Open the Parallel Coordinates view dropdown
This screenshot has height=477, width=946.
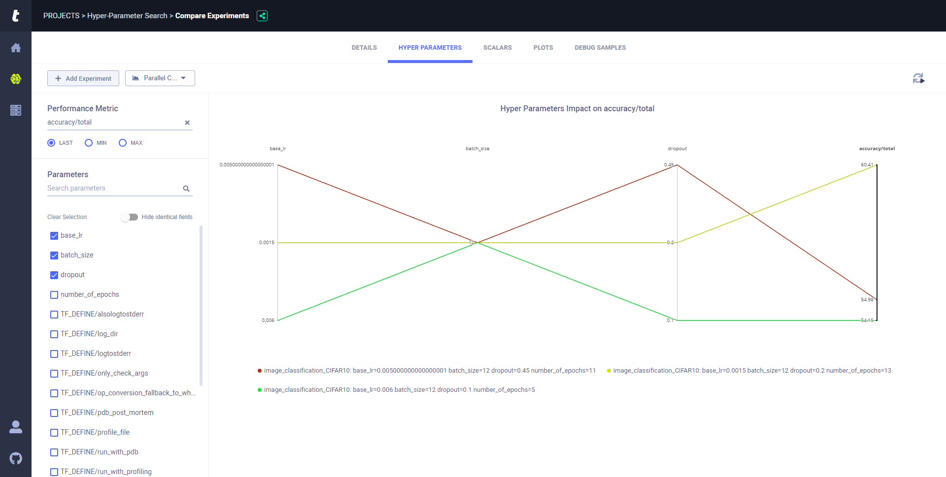coord(160,78)
